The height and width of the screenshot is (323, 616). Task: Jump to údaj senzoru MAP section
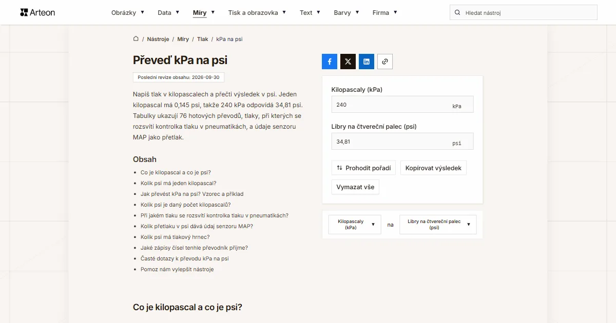point(197,227)
